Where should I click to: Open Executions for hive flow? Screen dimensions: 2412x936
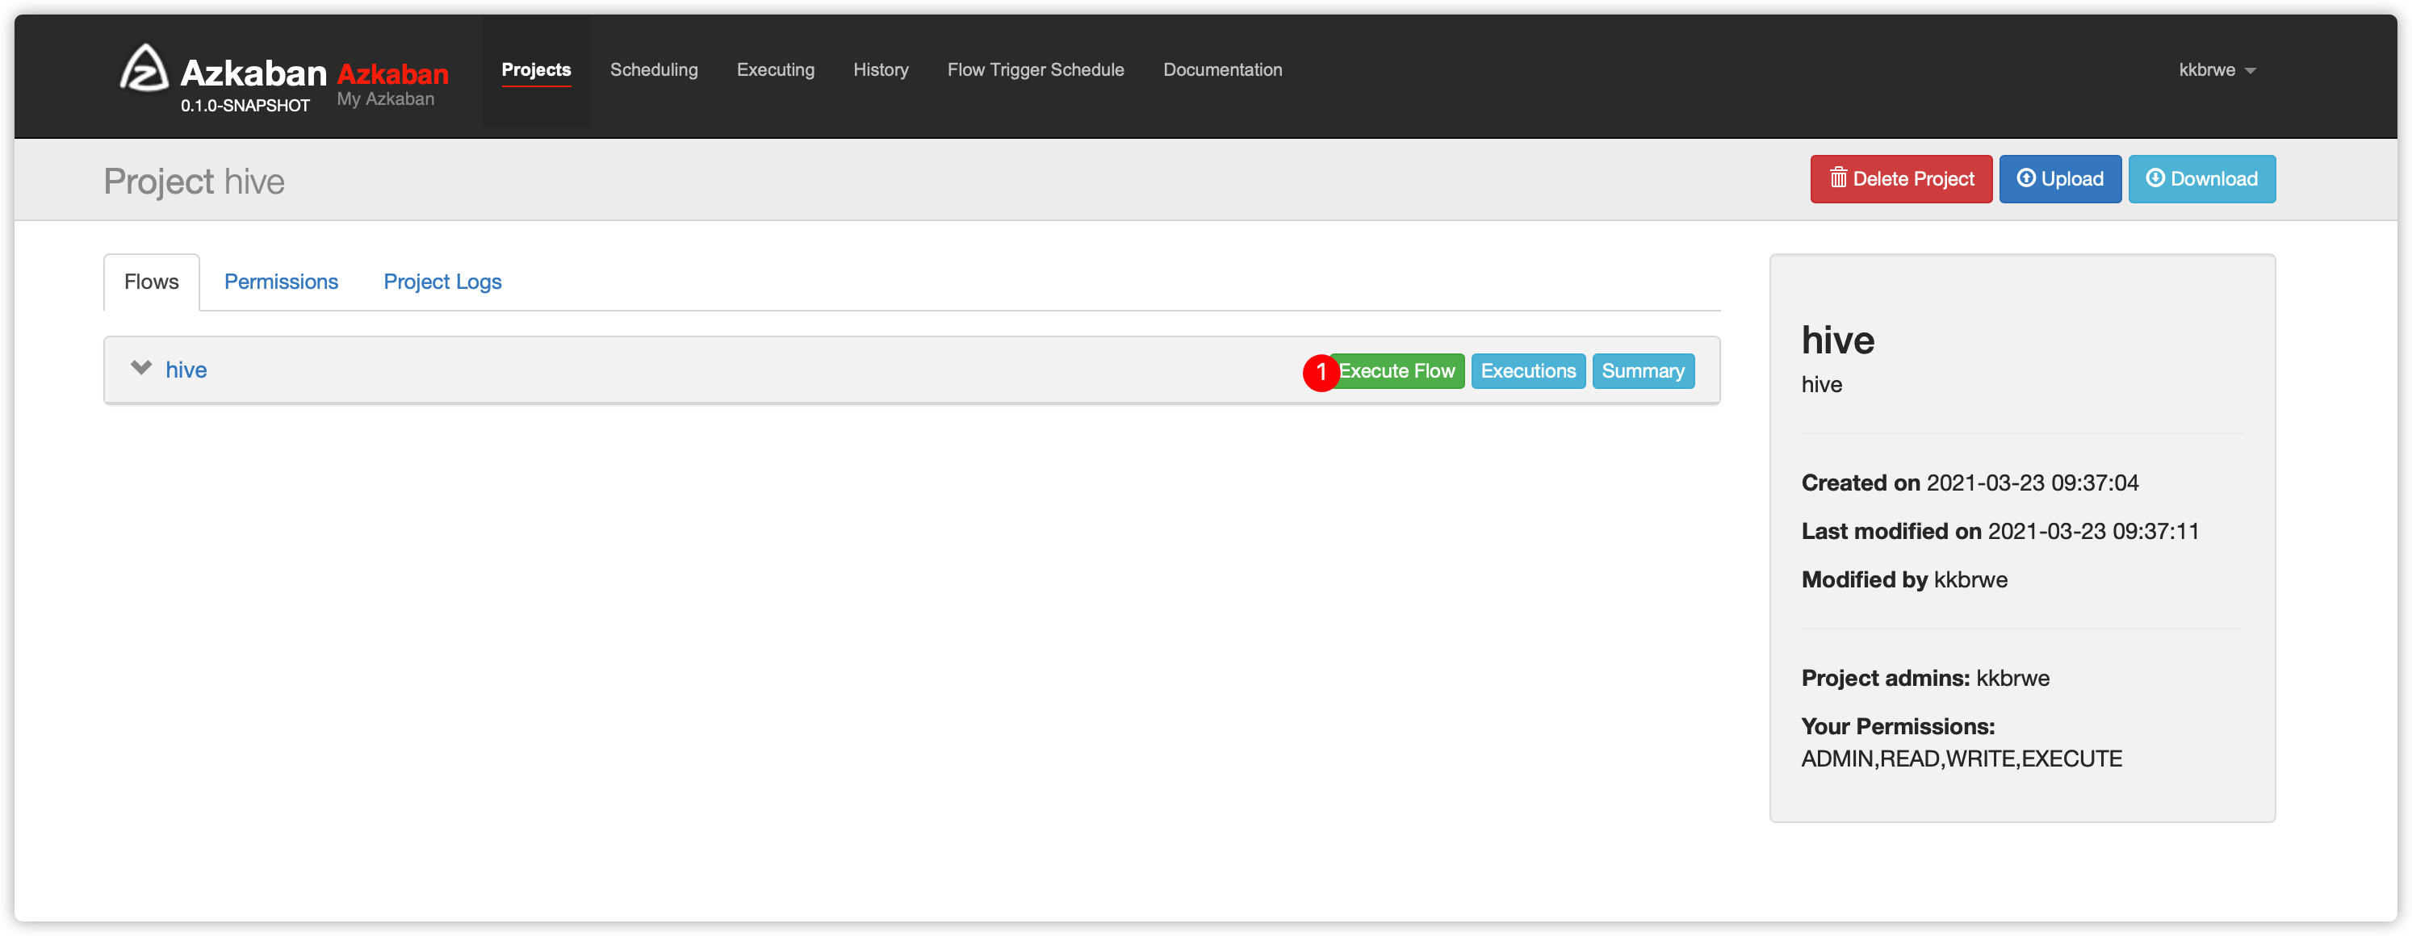(x=1527, y=370)
